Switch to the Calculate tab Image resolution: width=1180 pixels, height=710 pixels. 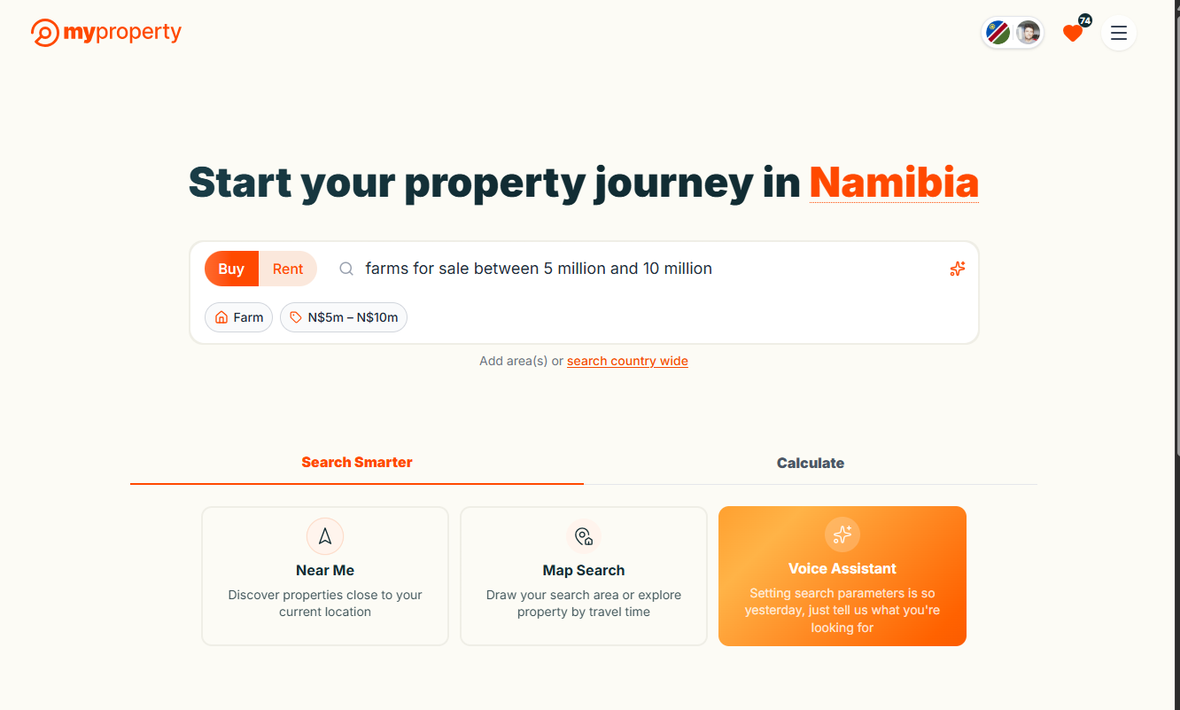pos(811,463)
